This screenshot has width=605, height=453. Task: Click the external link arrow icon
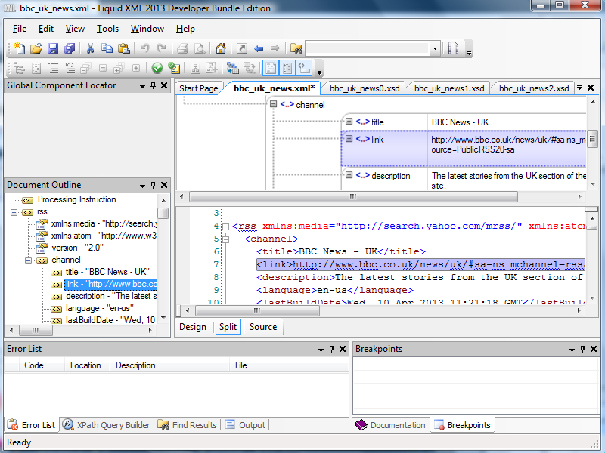[x=242, y=48]
